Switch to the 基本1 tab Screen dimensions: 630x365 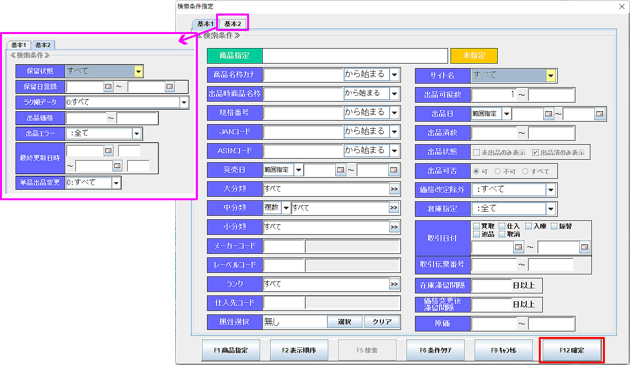point(205,24)
